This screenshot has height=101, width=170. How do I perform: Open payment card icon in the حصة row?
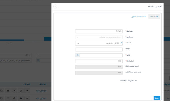(8, 98)
